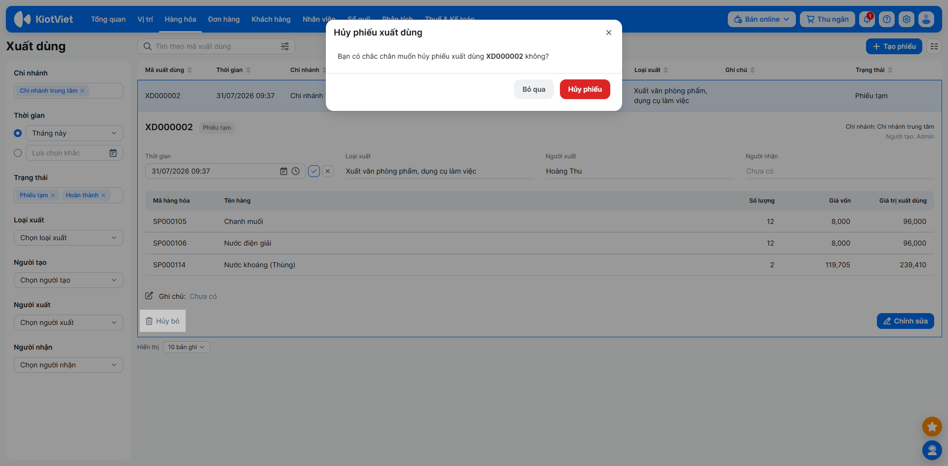This screenshot has width=948, height=466.
Task: Expand the Chọn loại xuất dropdown
Action: [69, 238]
